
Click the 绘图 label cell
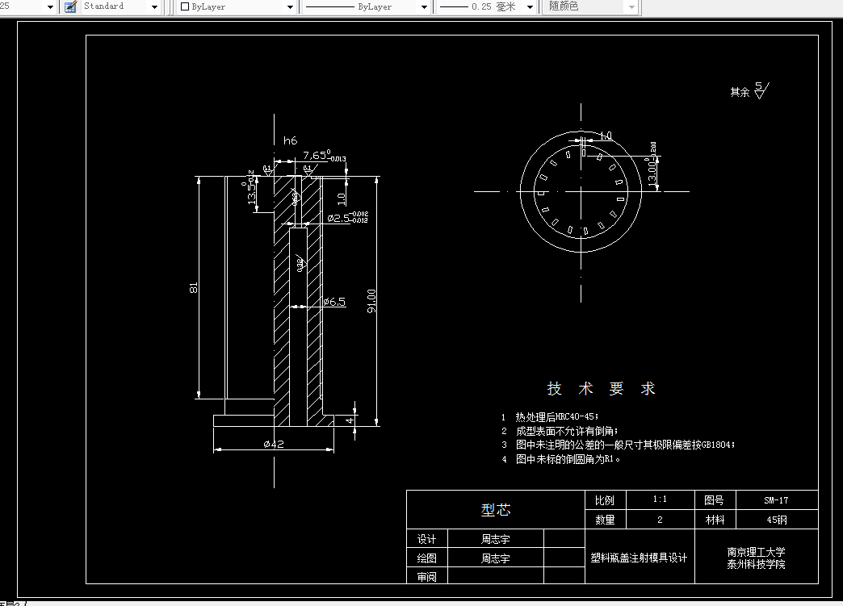427,558
